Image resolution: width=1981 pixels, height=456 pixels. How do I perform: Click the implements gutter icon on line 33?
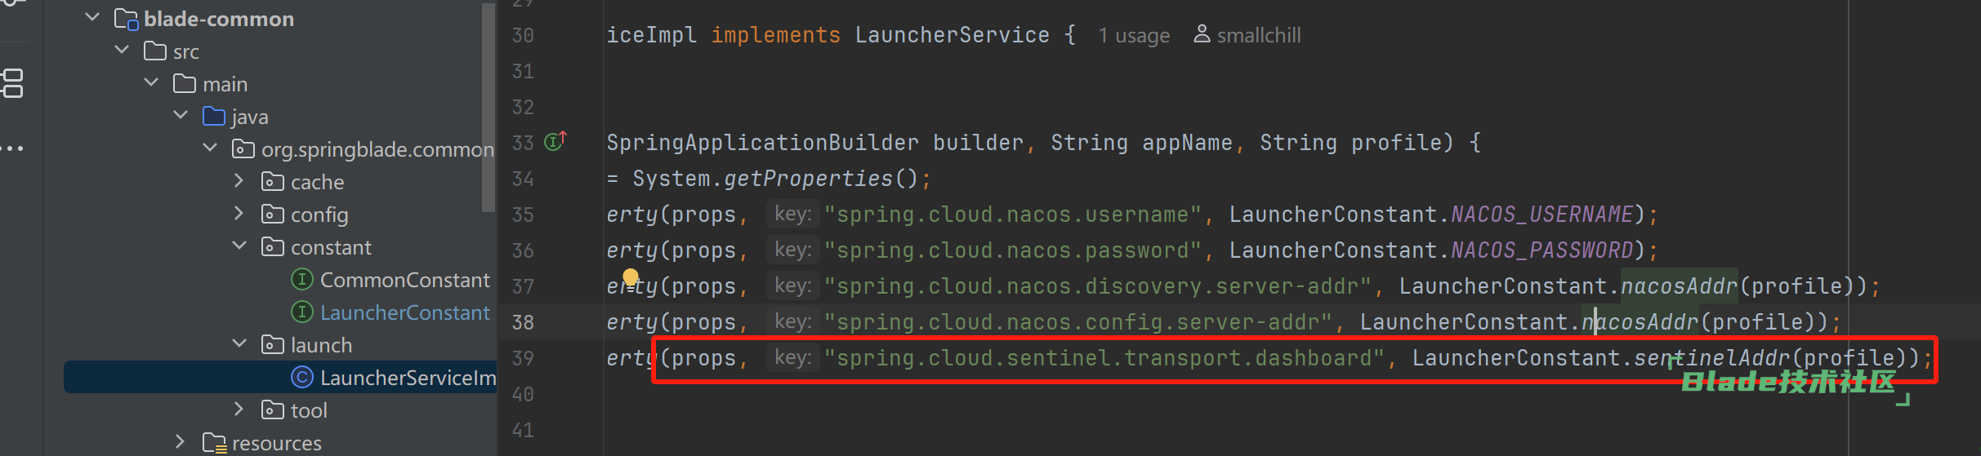(555, 141)
